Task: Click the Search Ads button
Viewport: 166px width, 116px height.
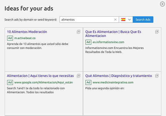Action: pos(143,19)
